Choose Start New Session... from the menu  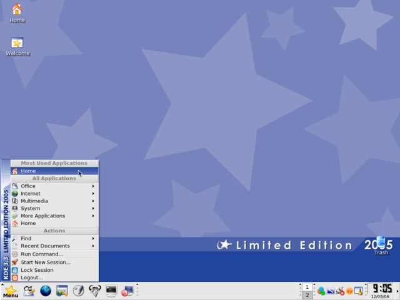(54, 262)
